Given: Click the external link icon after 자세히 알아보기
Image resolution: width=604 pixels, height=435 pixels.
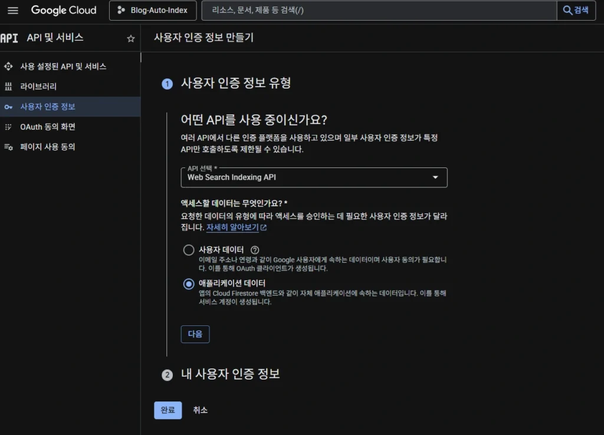Looking at the screenshot, I should (x=264, y=228).
